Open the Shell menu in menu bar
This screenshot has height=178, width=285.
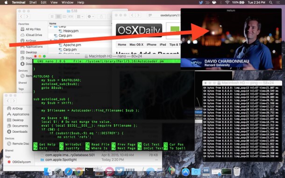pyautogui.click(x=33, y=2)
